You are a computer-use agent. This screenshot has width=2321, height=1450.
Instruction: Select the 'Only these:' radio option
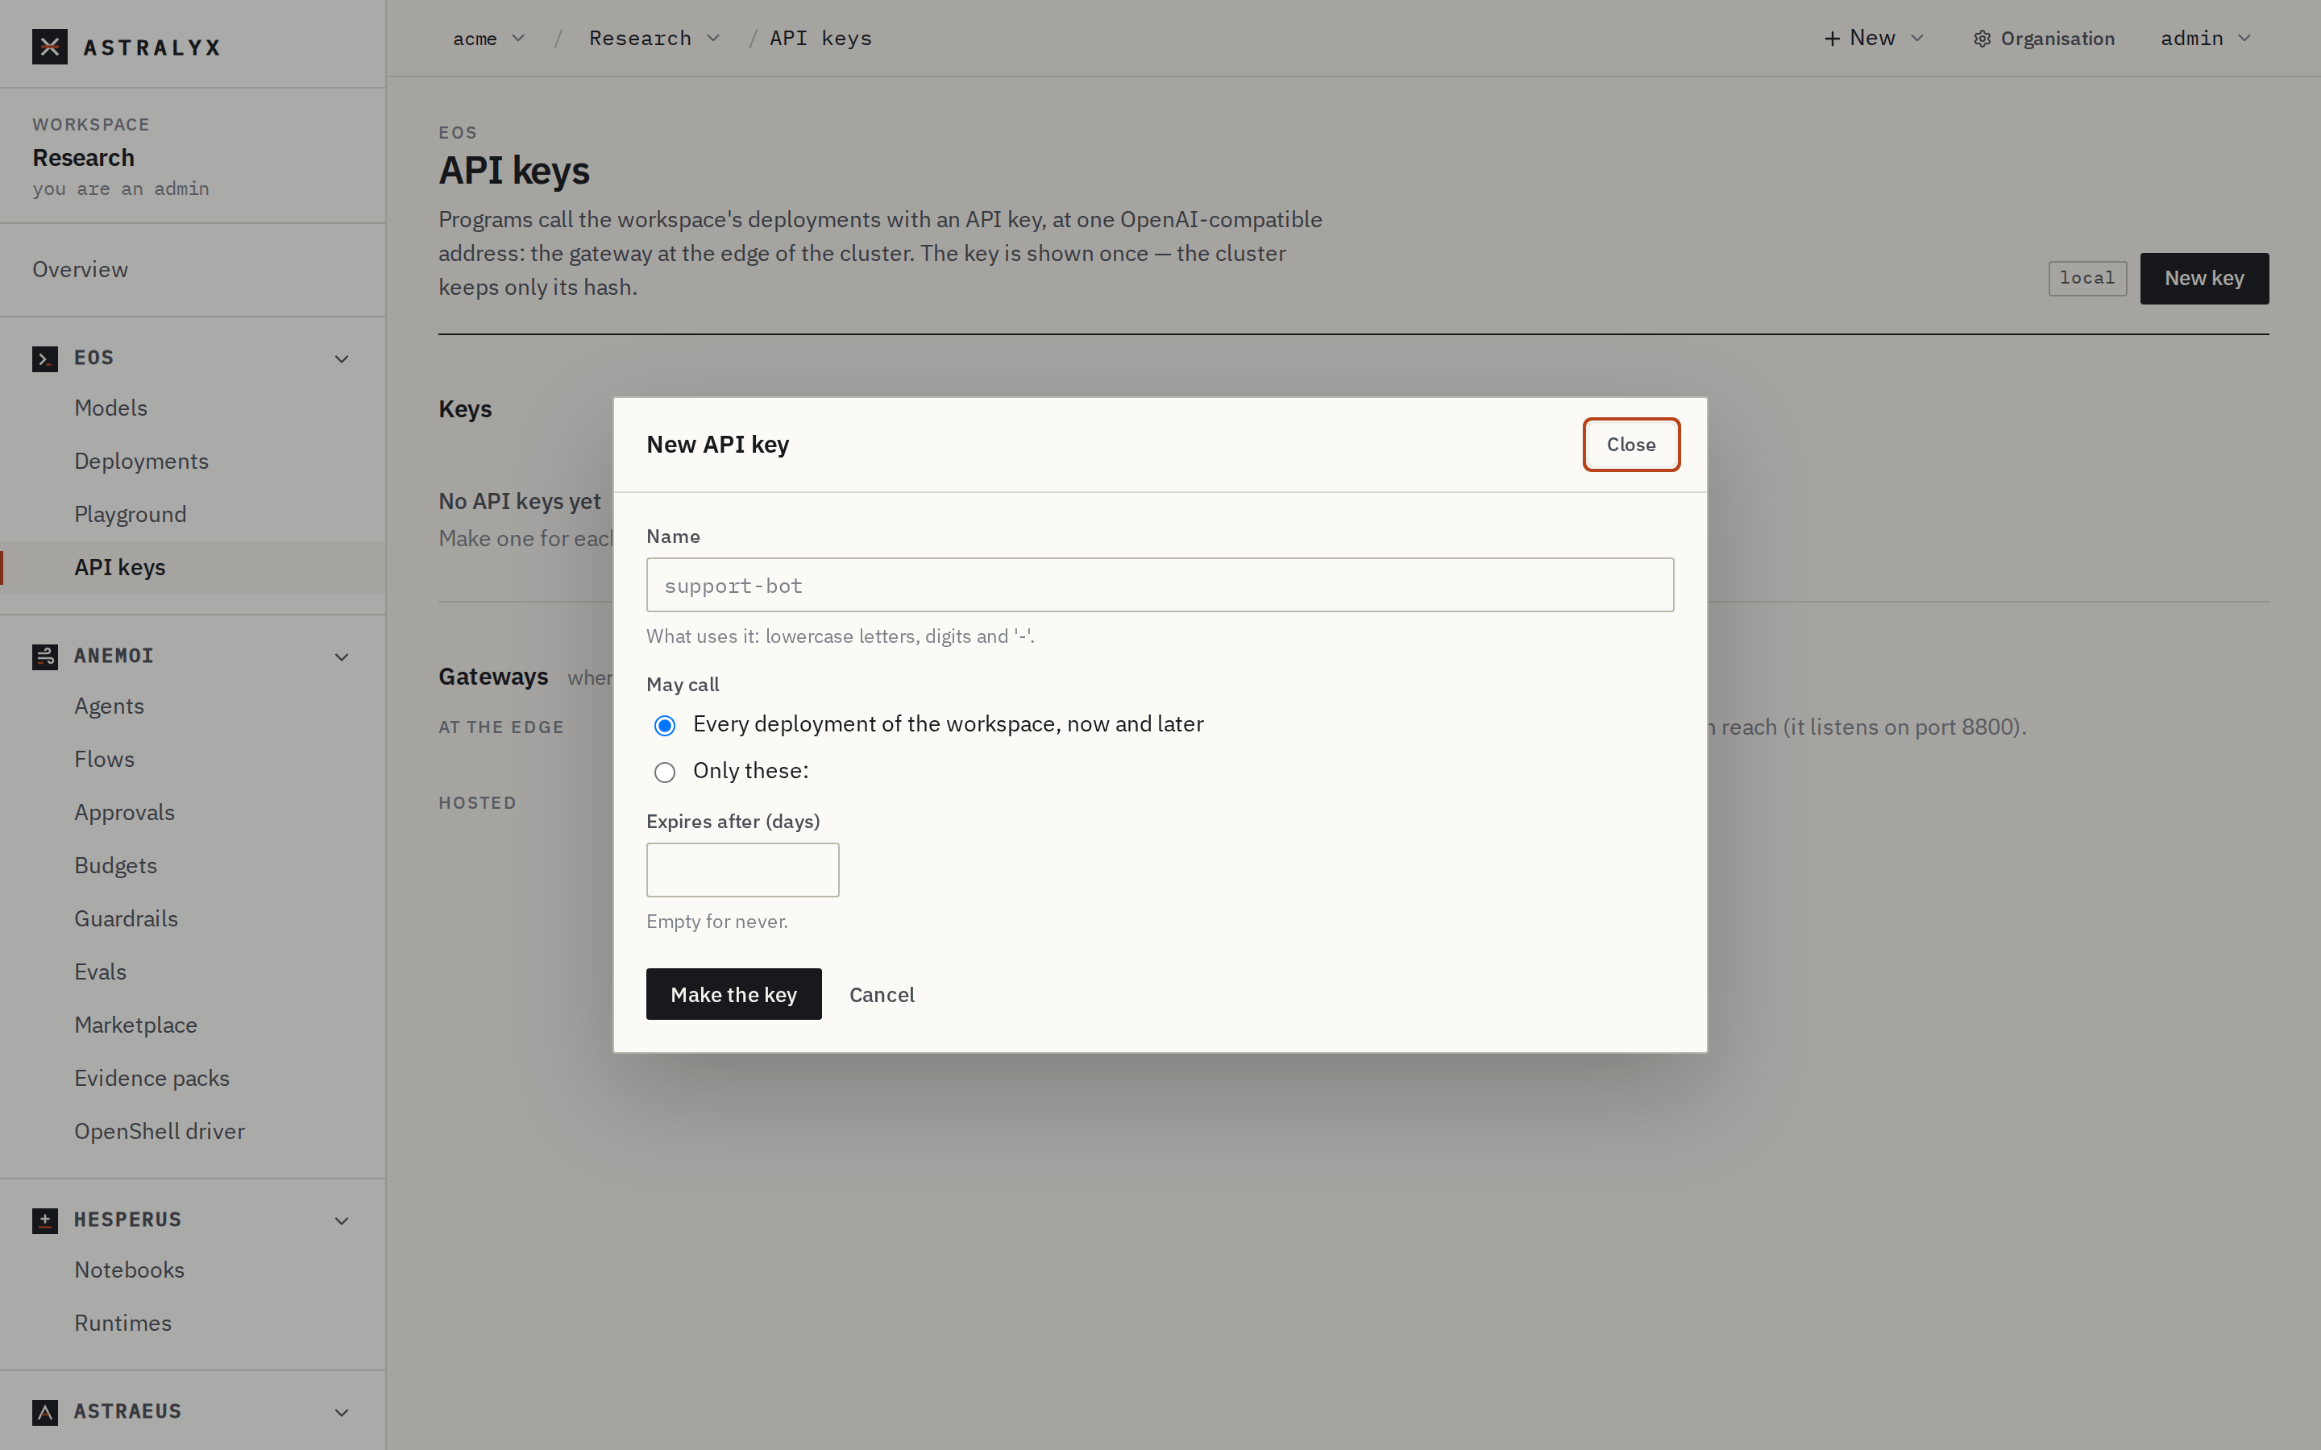coord(665,772)
